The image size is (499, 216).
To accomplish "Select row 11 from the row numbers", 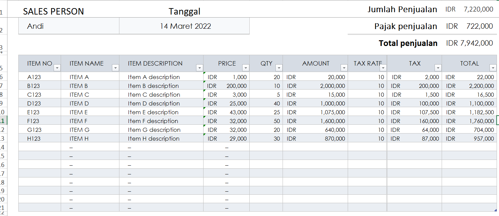I will tap(3, 121).
